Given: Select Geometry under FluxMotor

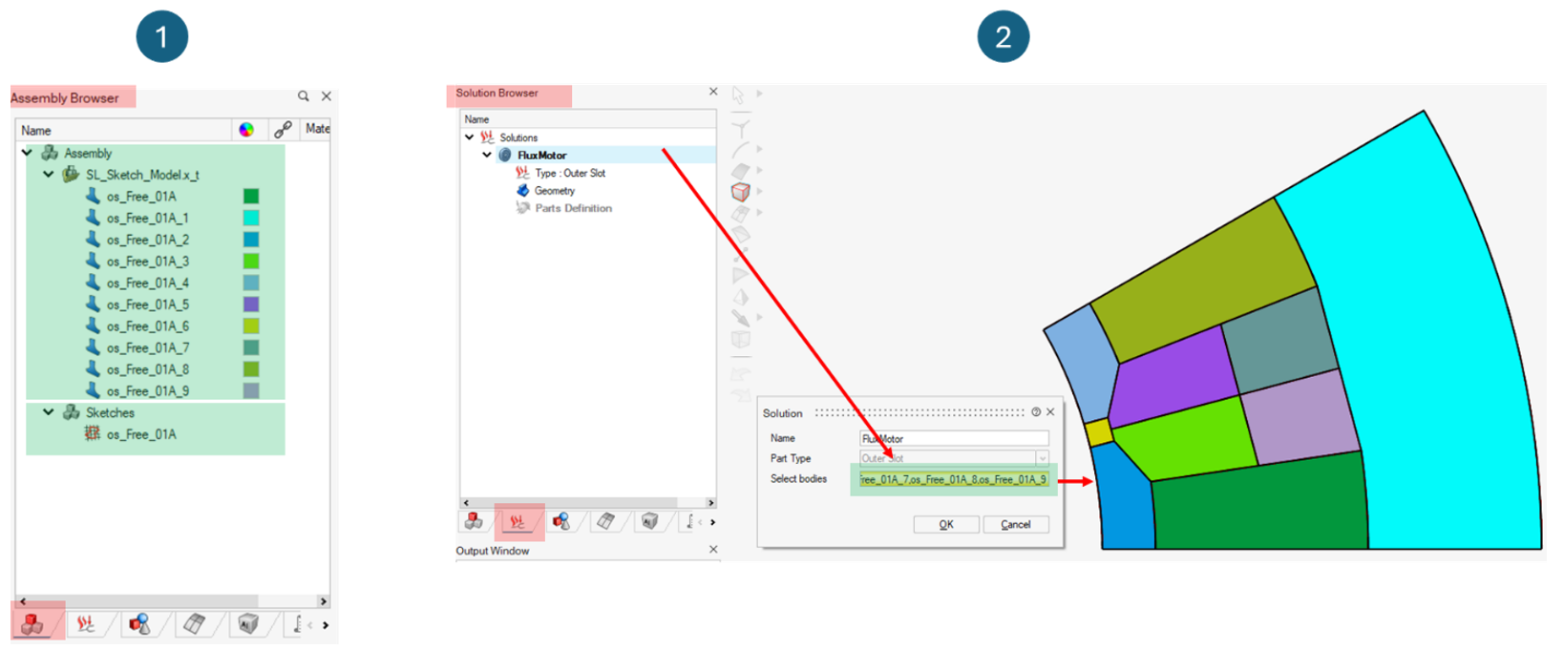Looking at the screenshot, I should [555, 191].
